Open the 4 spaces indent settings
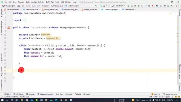Screen dimensions: 181x102 pyautogui.click(x=167, y=97)
